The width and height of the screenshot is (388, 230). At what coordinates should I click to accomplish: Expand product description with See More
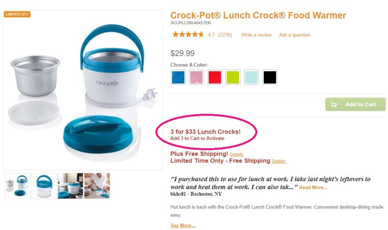coord(183,226)
